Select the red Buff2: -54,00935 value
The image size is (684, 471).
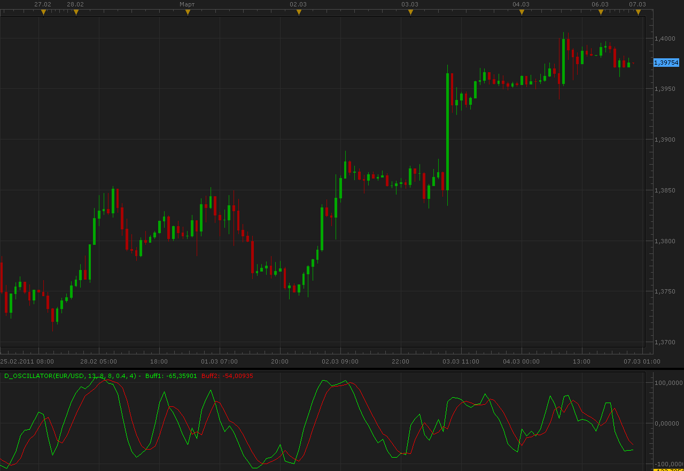click(227, 376)
